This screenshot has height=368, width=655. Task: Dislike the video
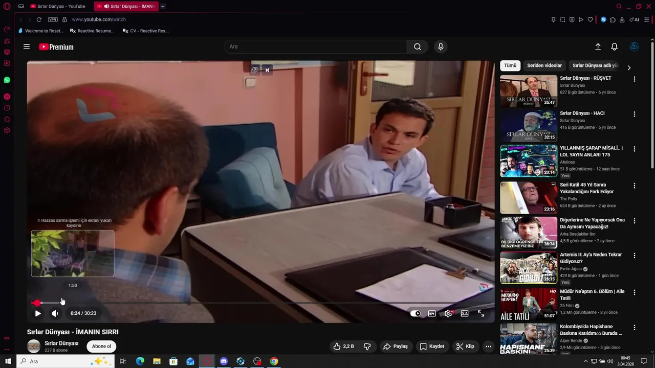pos(367,347)
